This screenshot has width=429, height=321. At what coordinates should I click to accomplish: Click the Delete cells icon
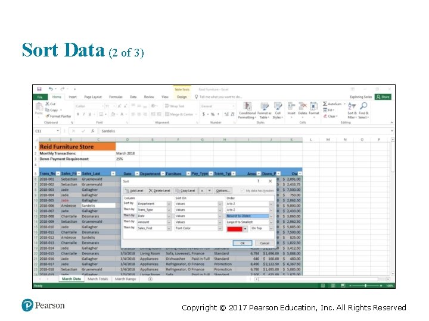pos(303,106)
